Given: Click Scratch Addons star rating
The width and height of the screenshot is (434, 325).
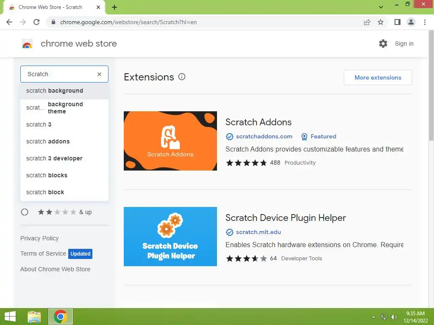Looking at the screenshot, I should click(x=246, y=163).
